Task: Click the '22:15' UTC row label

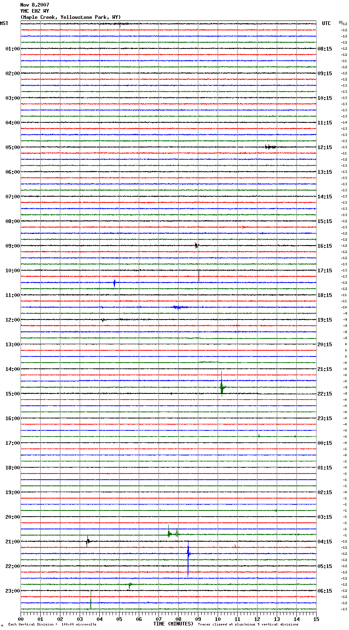Action: (325, 394)
